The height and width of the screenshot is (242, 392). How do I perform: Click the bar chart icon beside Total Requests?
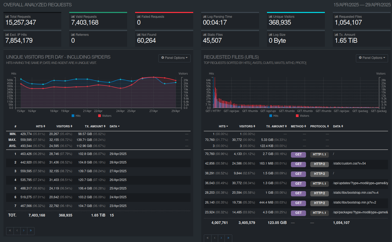point(7,16)
